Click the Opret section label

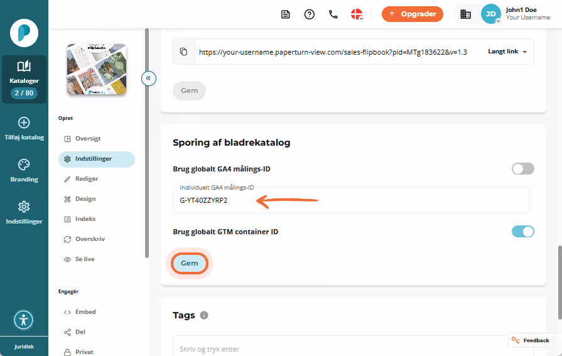pos(65,118)
